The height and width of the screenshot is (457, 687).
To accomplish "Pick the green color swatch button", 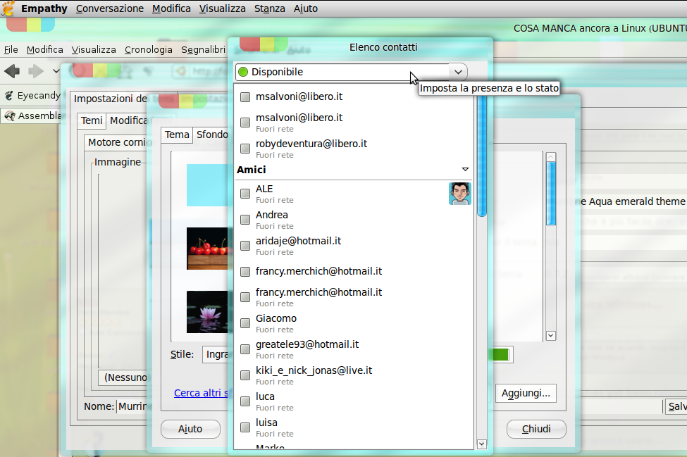I will click(502, 355).
